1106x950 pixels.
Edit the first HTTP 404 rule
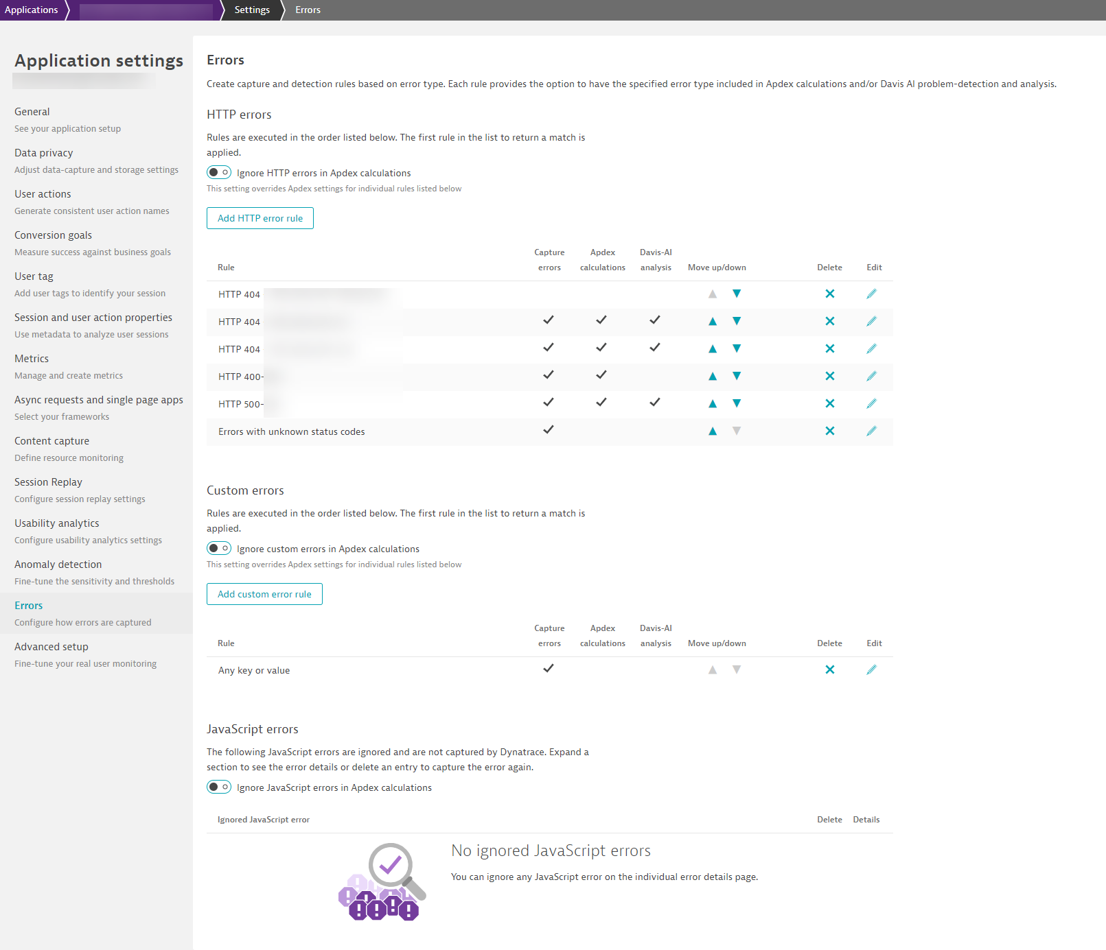(871, 294)
